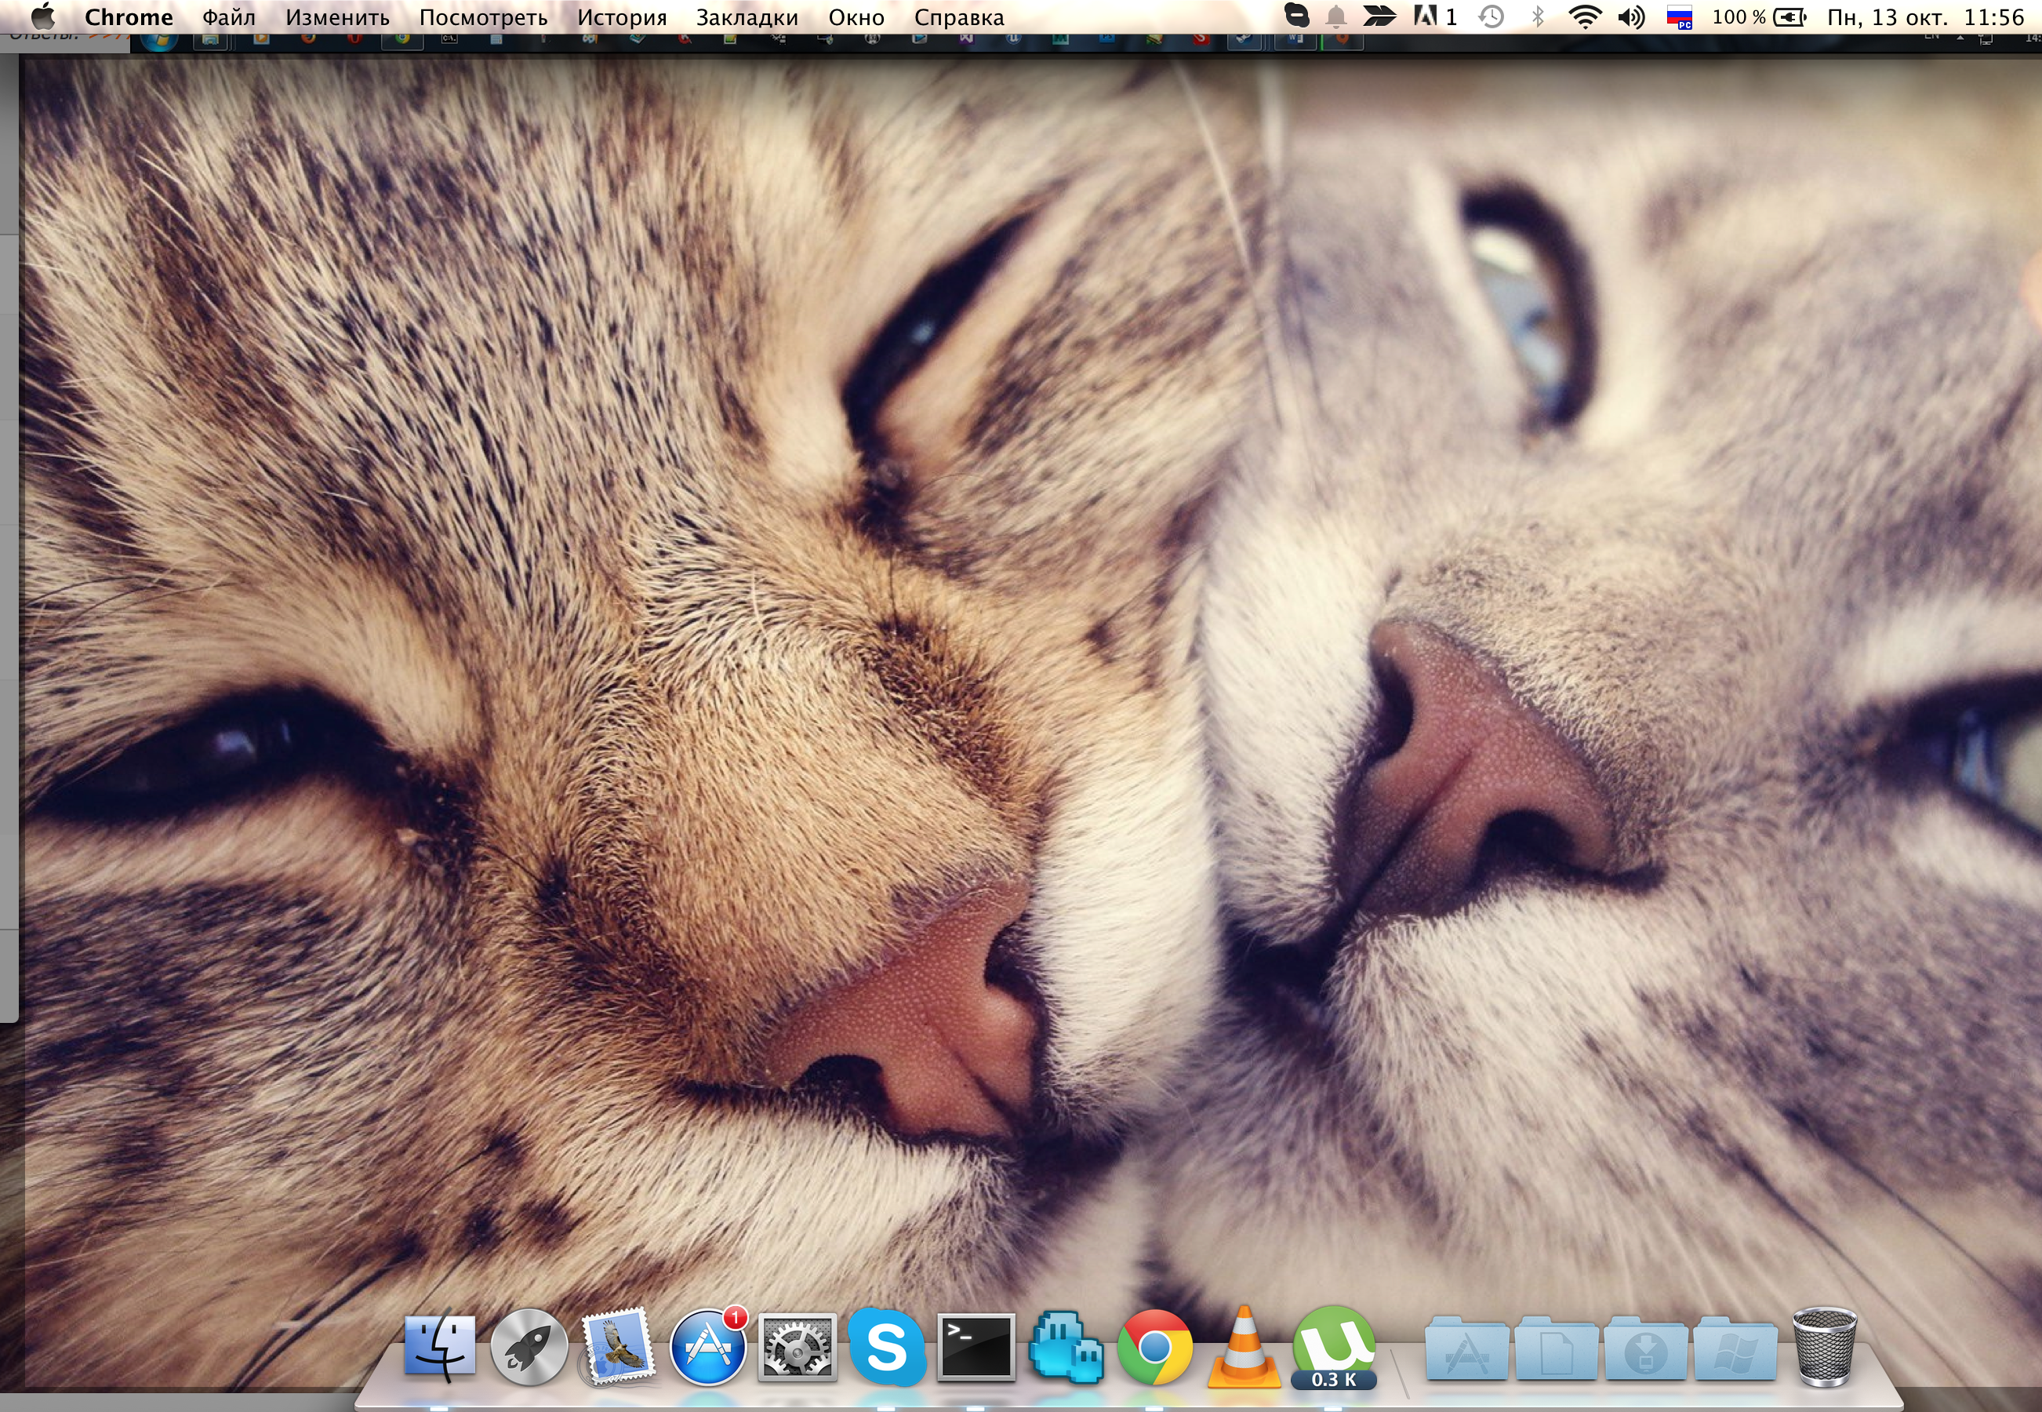Open System Preferences gear icon
The image size is (2042, 1412).
pyautogui.click(x=797, y=1348)
